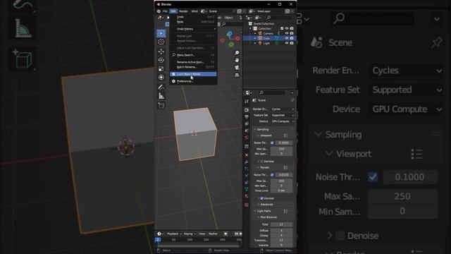Open the Undo History submenu

click(x=193, y=29)
